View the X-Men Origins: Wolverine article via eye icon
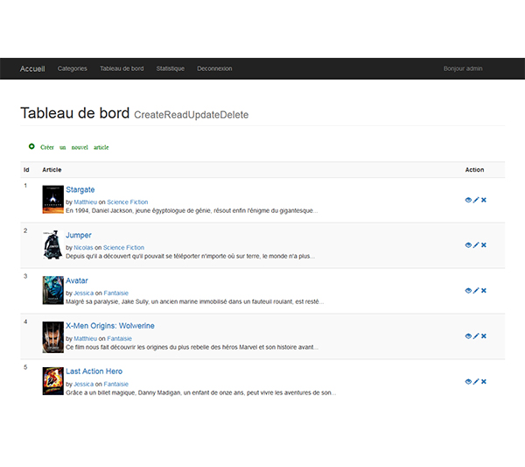Screen dimensions: 525x467 (x=468, y=336)
